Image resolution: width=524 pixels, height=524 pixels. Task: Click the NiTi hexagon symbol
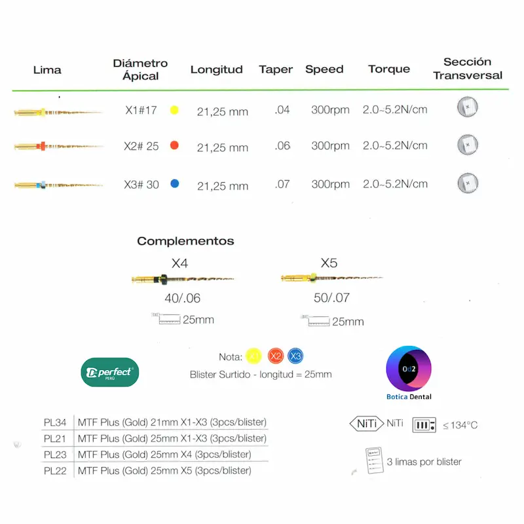(x=367, y=424)
